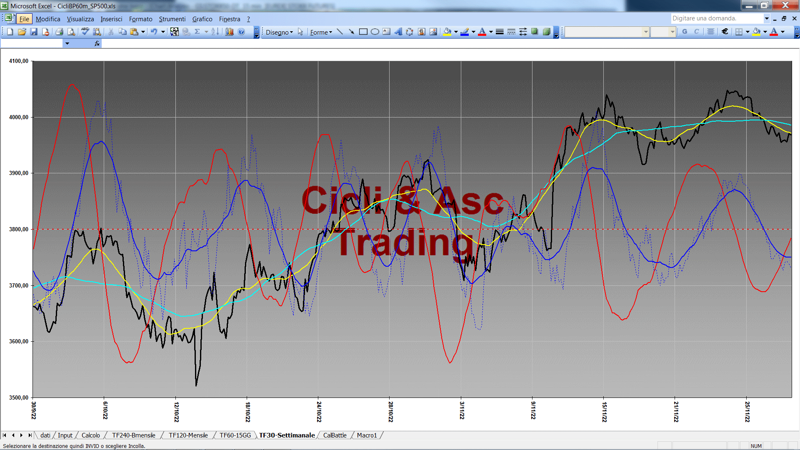Insert Clip Art

(x=422, y=32)
